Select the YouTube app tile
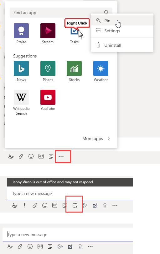Viewport: 160px width, 254px height. click(x=48, y=97)
